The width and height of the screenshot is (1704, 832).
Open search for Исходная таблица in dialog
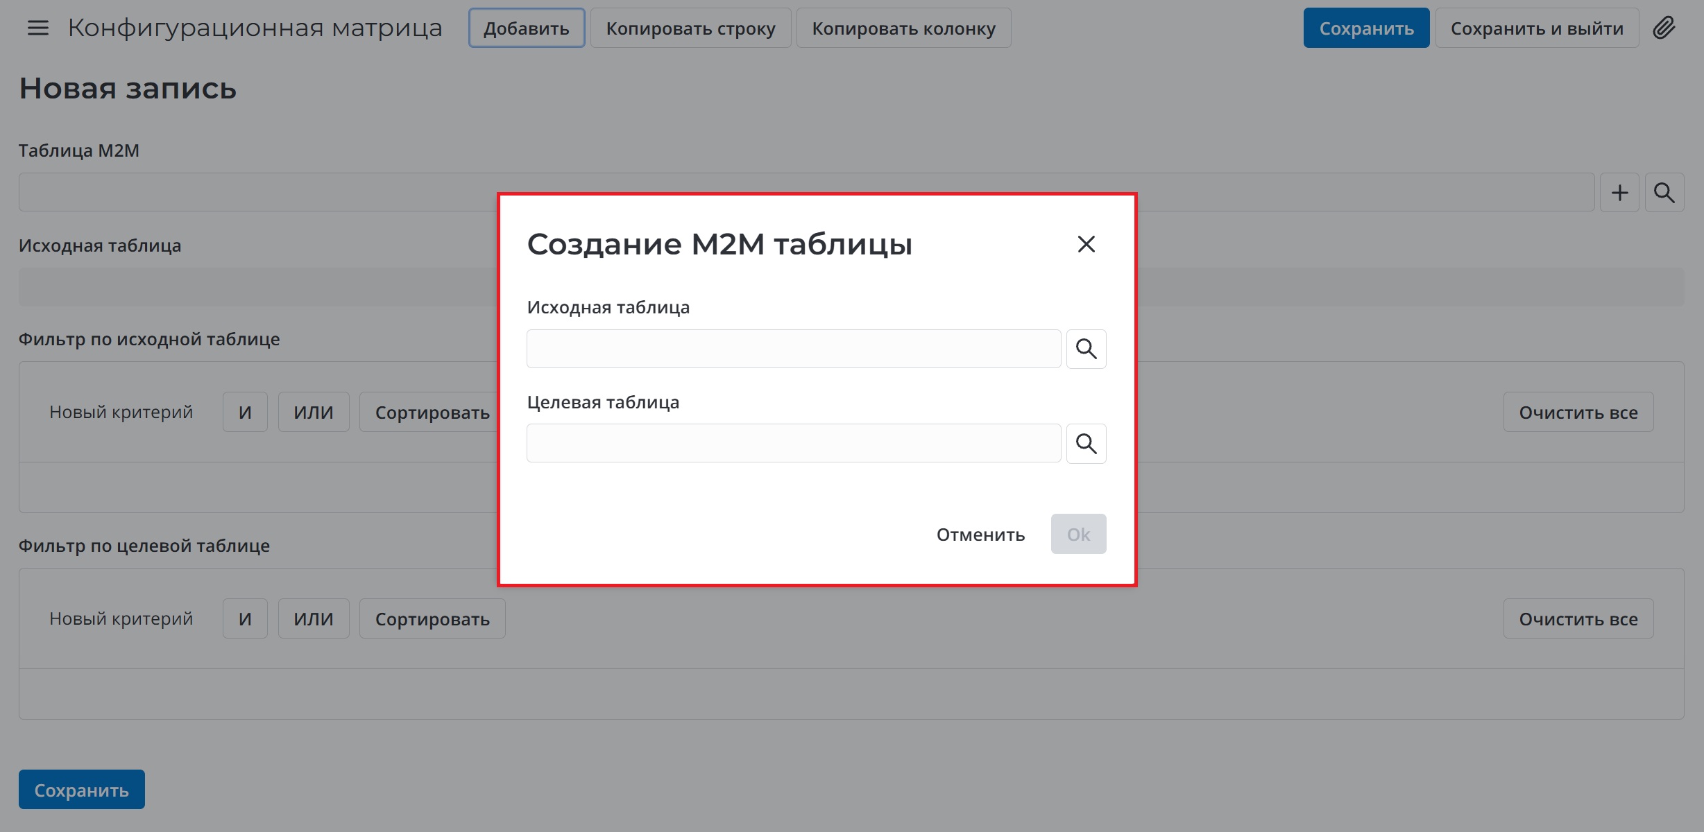pyautogui.click(x=1086, y=349)
